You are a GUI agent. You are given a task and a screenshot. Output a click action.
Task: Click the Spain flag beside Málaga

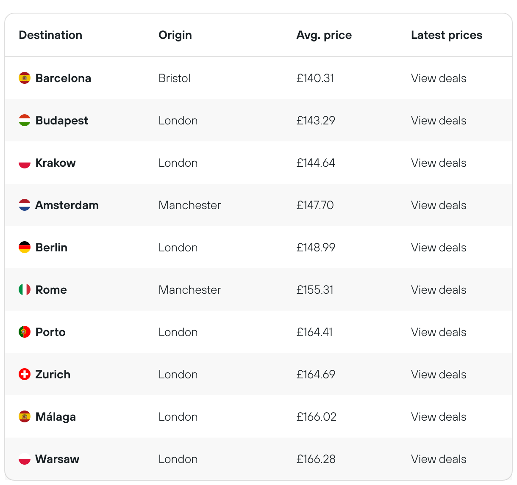pyautogui.click(x=25, y=416)
